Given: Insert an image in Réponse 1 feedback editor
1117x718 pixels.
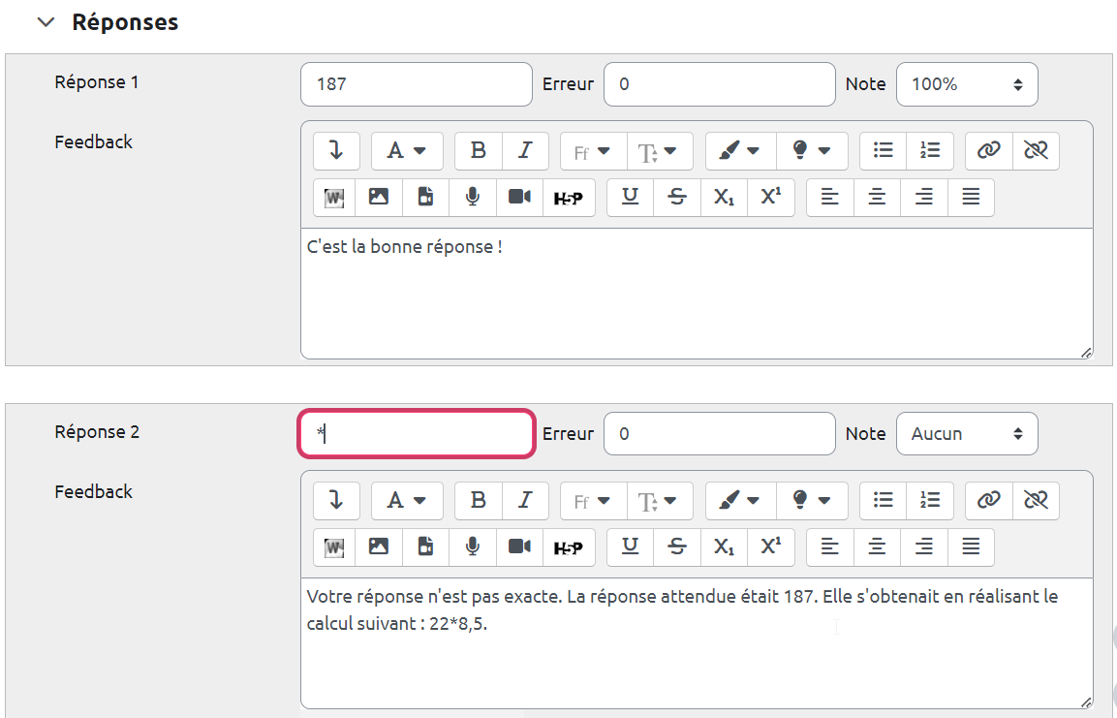Looking at the screenshot, I should (379, 197).
